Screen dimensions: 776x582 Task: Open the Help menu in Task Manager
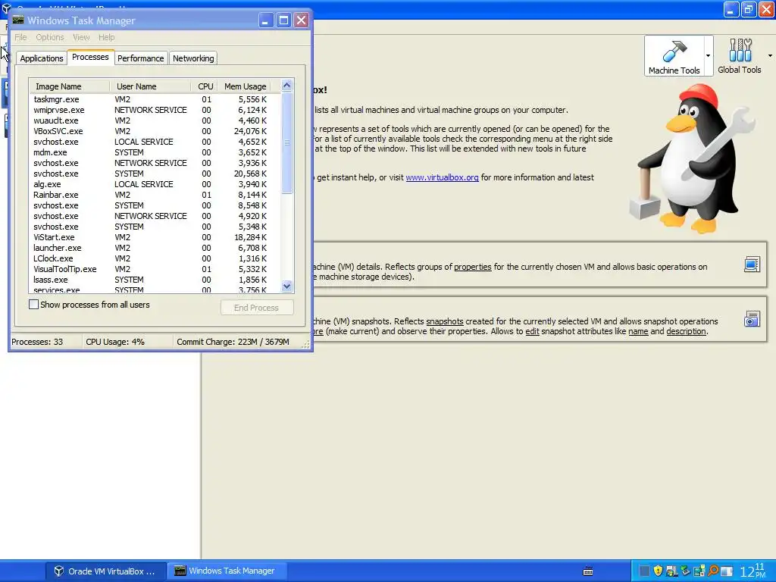(x=106, y=37)
